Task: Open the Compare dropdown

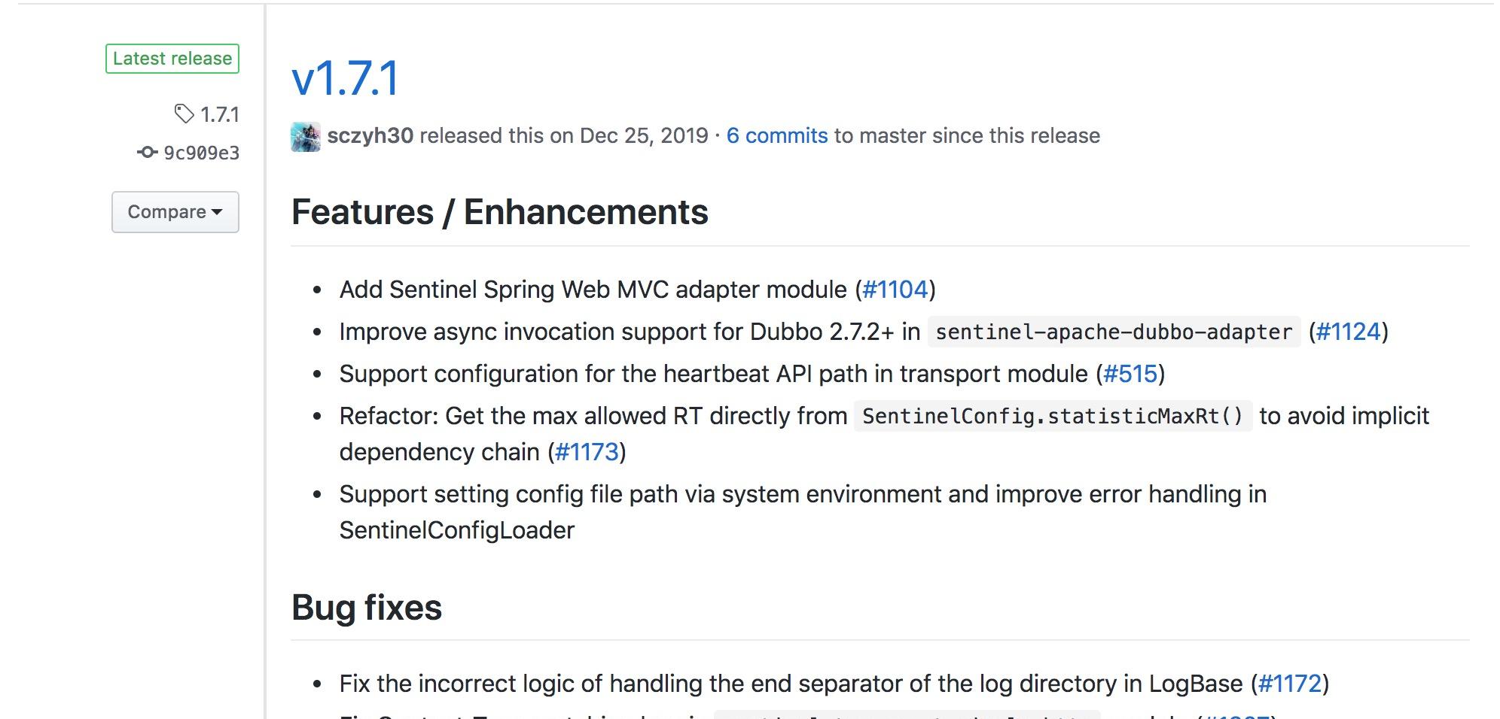Action: (x=175, y=212)
